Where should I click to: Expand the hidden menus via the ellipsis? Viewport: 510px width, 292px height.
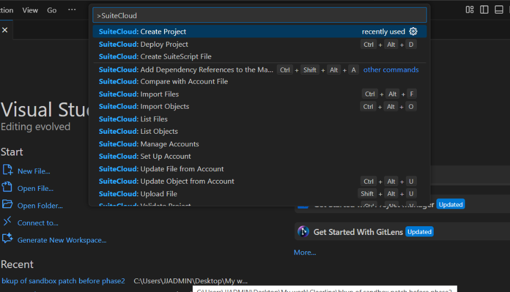pyautogui.click(x=72, y=10)
